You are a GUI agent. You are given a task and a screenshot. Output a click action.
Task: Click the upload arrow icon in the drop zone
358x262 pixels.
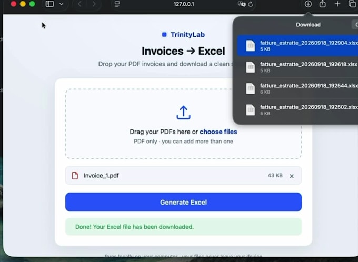[183, 112]
